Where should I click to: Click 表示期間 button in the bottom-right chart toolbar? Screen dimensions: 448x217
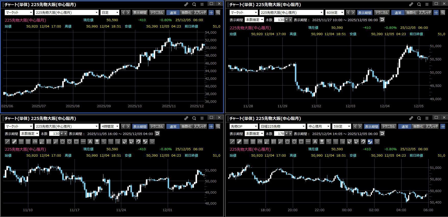point(371,126)
